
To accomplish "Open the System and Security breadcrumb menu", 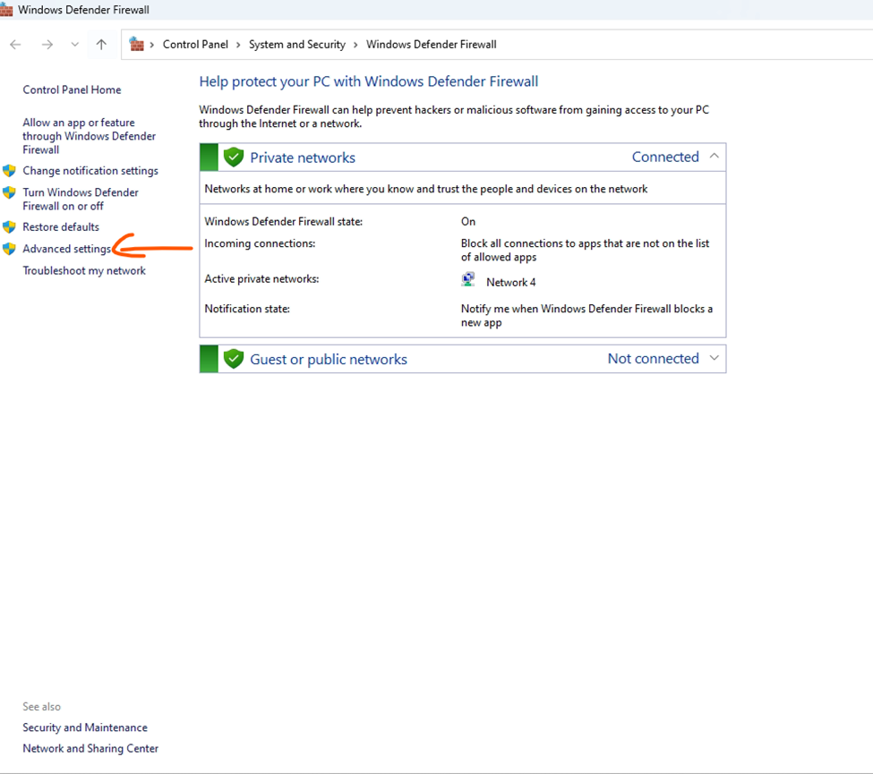I will pos(355,44).
